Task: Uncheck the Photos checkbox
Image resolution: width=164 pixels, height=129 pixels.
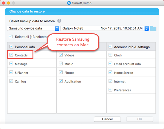Action: [x=61, y=72]
